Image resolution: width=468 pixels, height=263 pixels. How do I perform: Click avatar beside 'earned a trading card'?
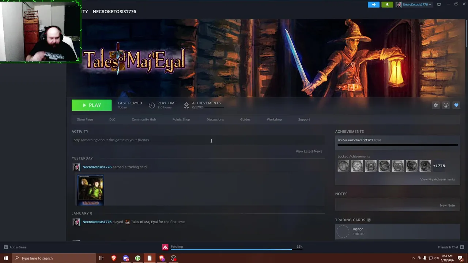(x=76, y=167)
